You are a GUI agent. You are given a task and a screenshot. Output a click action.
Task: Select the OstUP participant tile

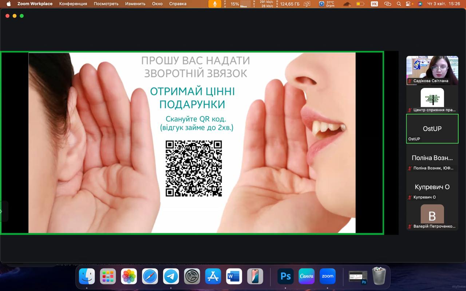coord(432,129)
